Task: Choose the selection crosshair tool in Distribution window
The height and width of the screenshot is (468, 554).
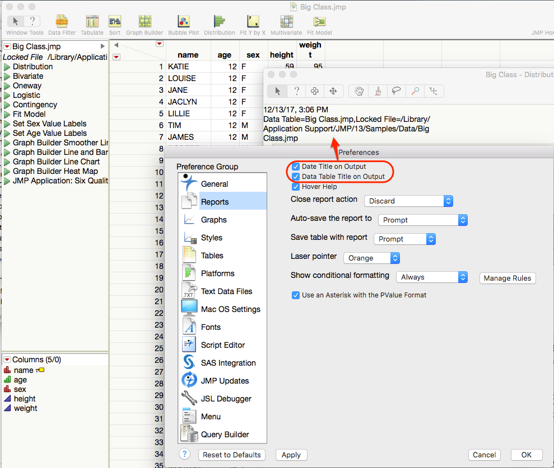Action: 314,91
